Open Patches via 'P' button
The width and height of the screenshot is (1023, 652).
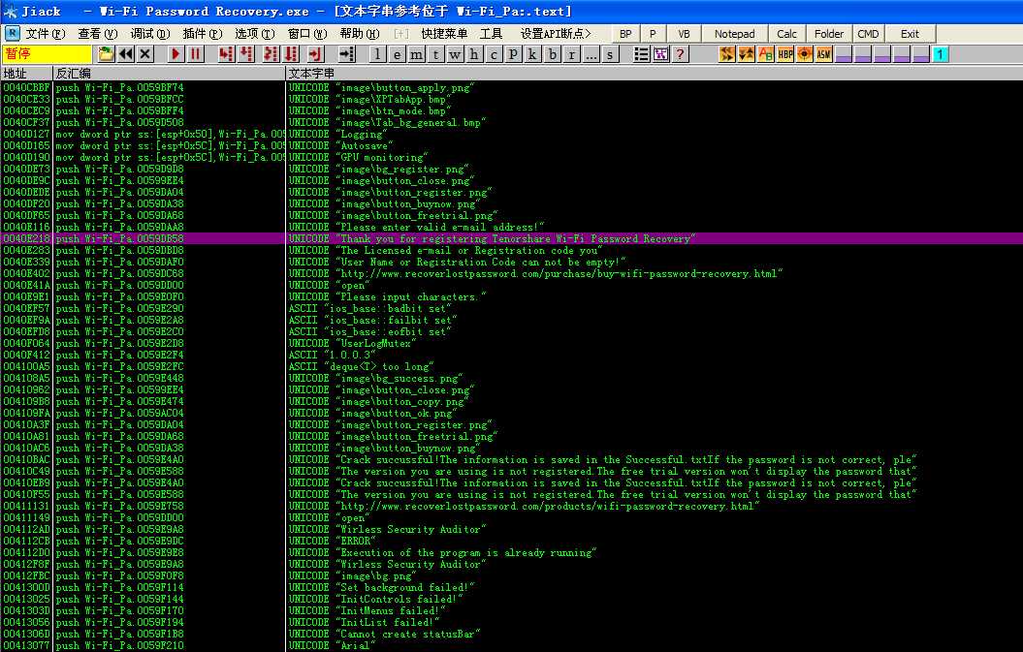[x=514, y=54]
